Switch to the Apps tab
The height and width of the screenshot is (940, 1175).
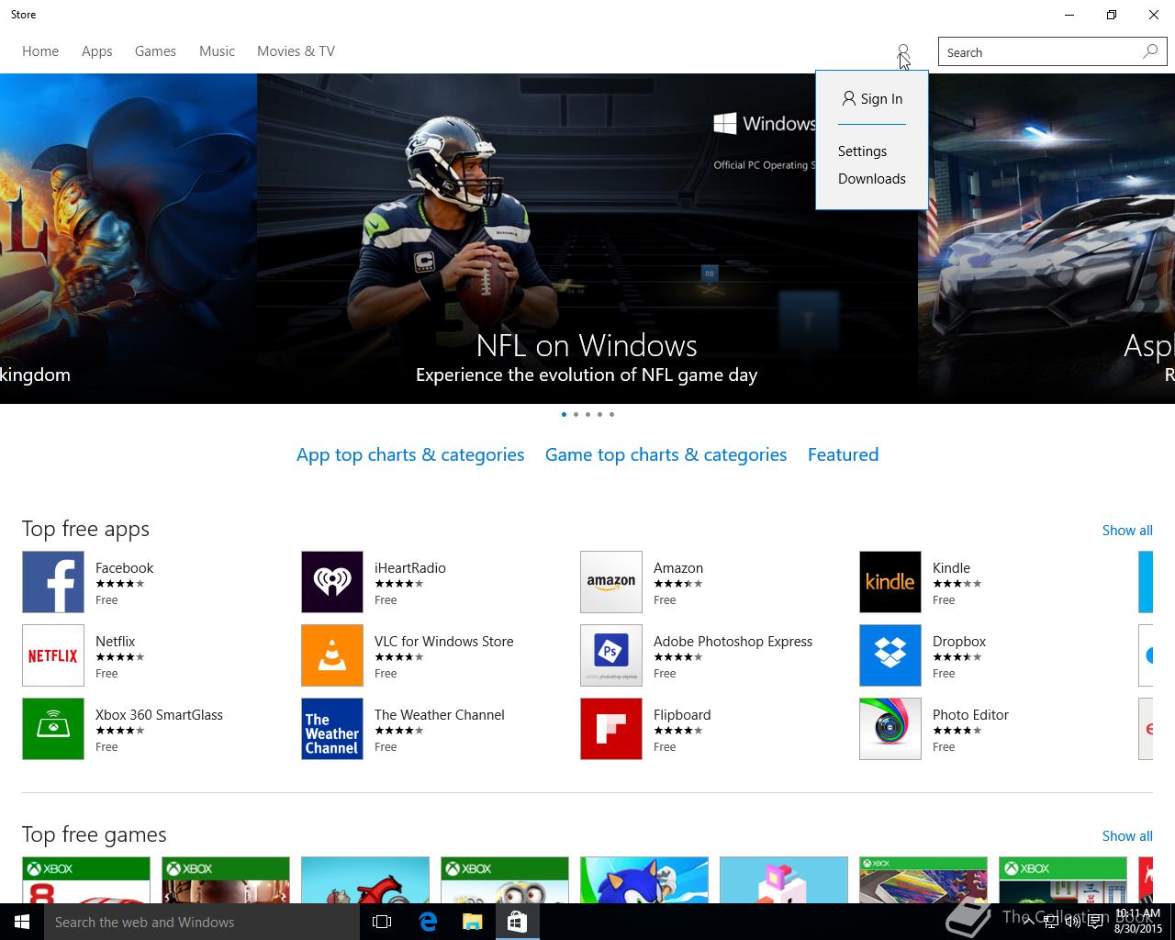(x=97, y=51)
